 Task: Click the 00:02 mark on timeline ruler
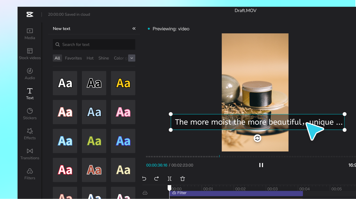pos(240,189)
